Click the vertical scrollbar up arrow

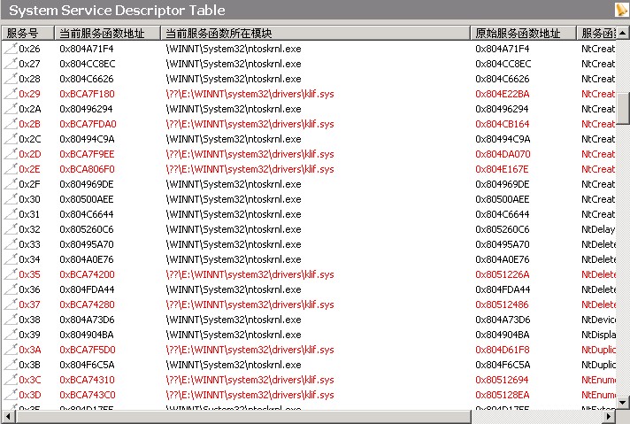pos(623,33)
